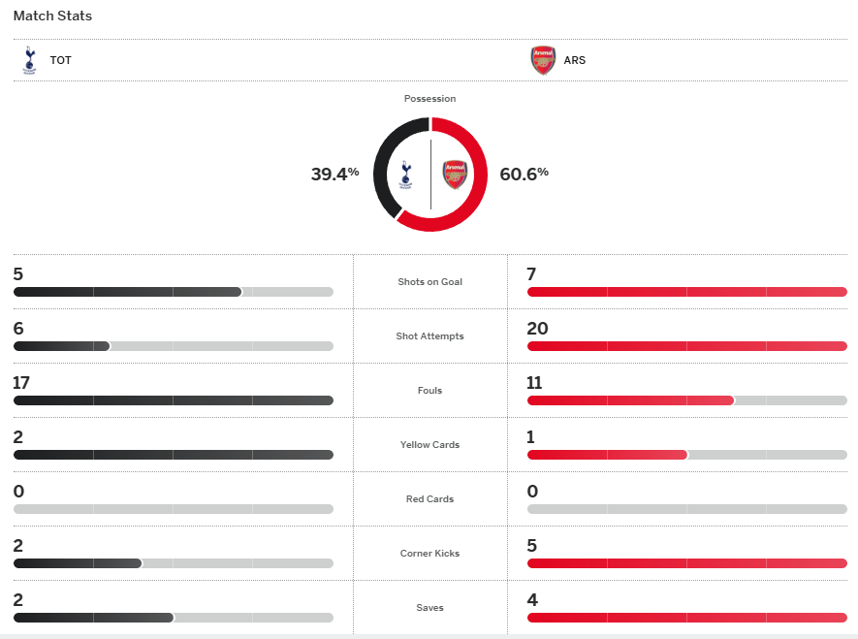Click the Possession label above the chart
The width and height of the screenshot is (858, 639).
[429, 99]
